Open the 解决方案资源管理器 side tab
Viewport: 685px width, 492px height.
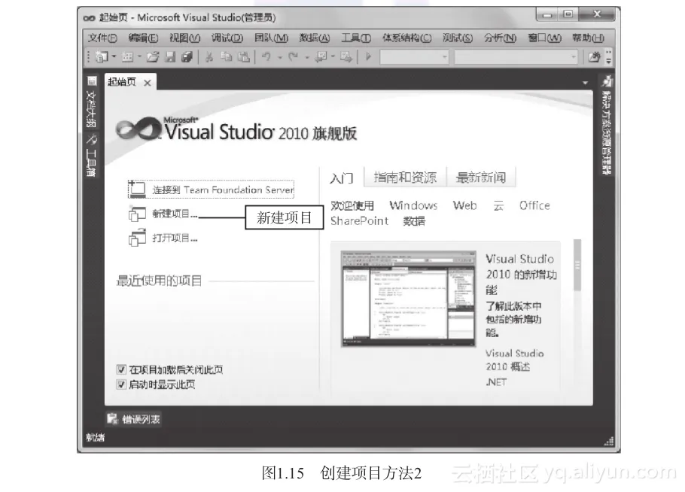coord(607,125)
